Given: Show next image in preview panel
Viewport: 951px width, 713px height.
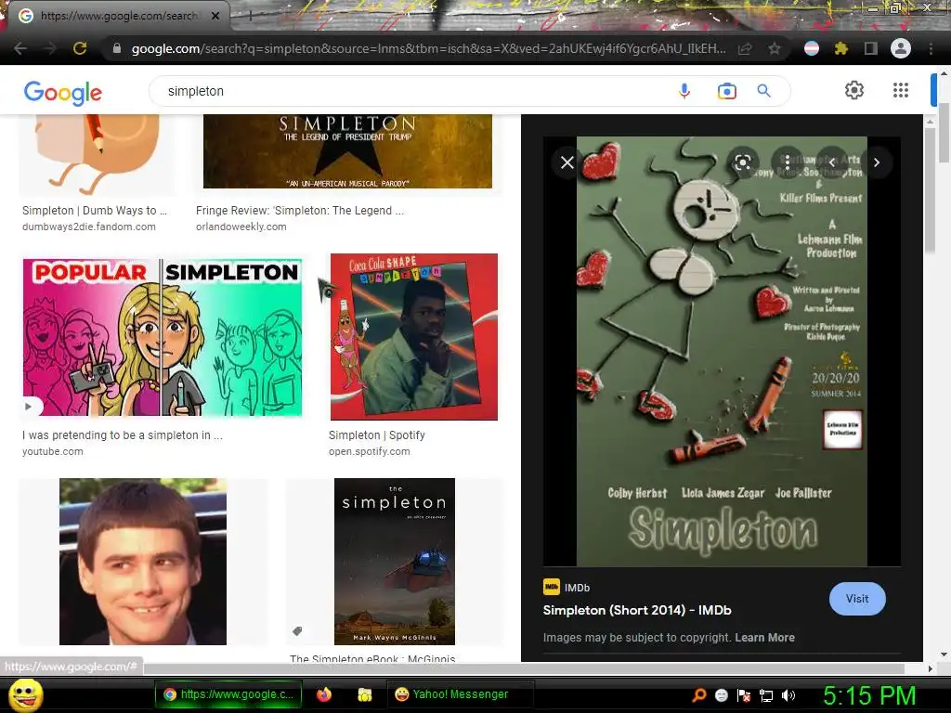Looking at the screenshot, I should pos(877,162).
